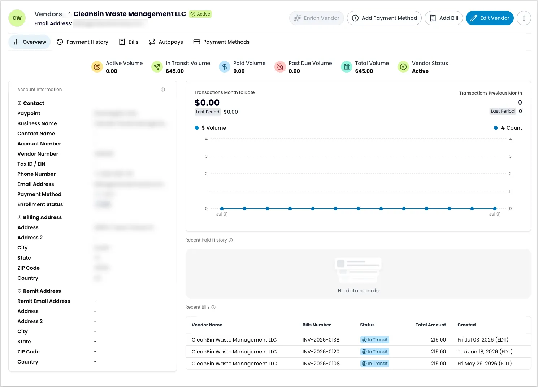Click the Past Due Volume timer icon
Image resolution: width=538 pixels, height=387 pixels.
(280, 67)
